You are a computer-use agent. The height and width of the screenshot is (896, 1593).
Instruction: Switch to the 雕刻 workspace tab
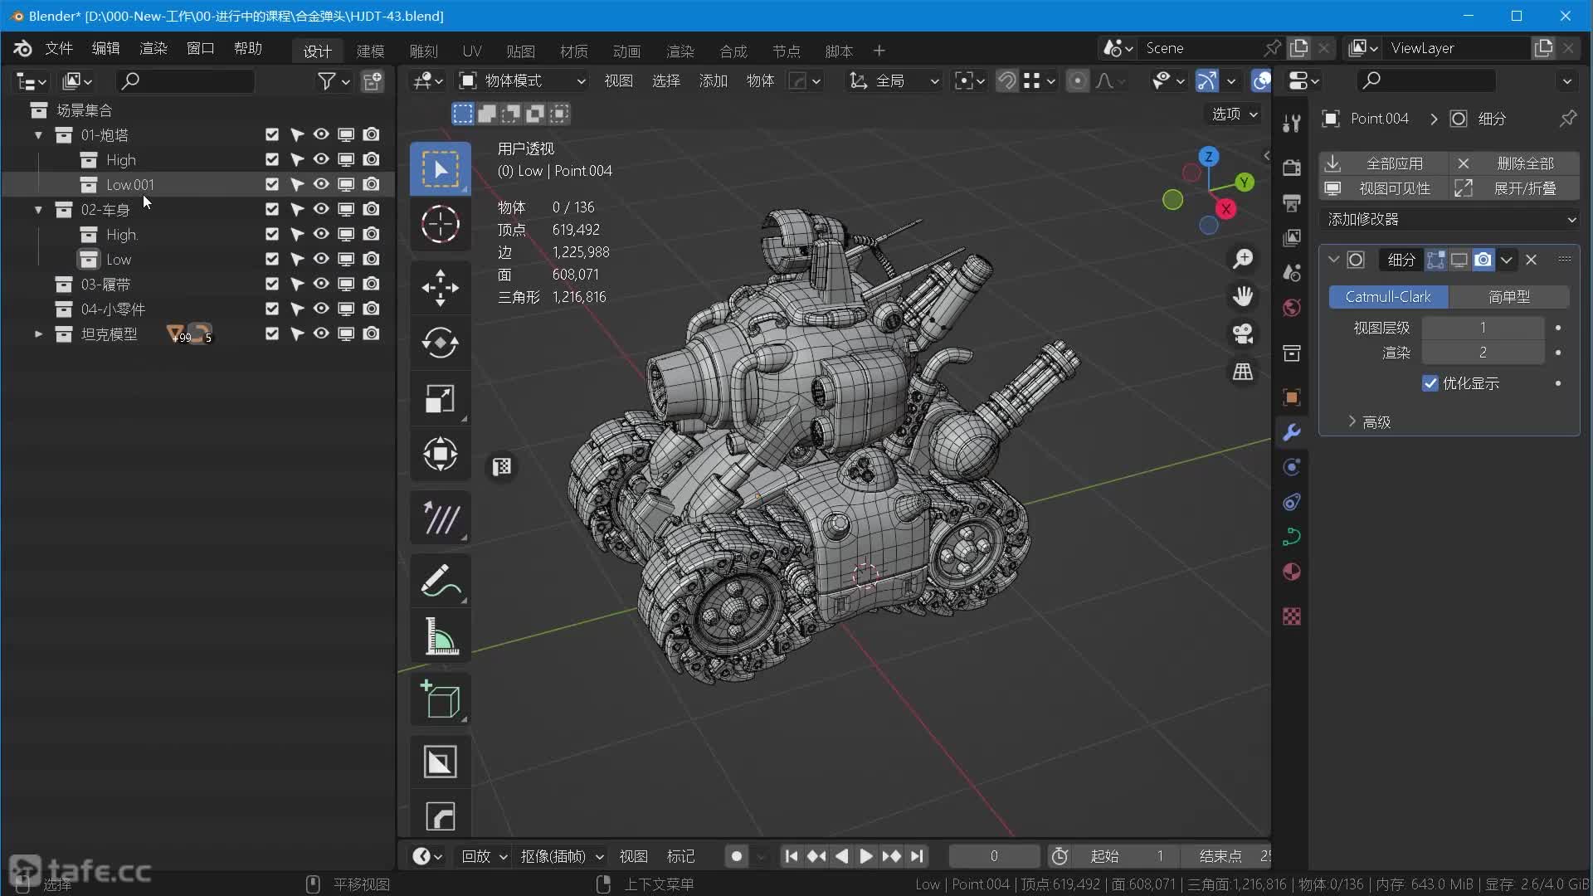click(x=423, y=51)
